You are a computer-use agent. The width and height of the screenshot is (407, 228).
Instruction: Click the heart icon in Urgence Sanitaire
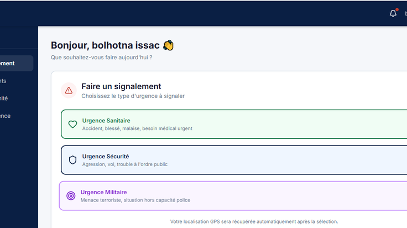pyautogui.click(x=72, y=124)
